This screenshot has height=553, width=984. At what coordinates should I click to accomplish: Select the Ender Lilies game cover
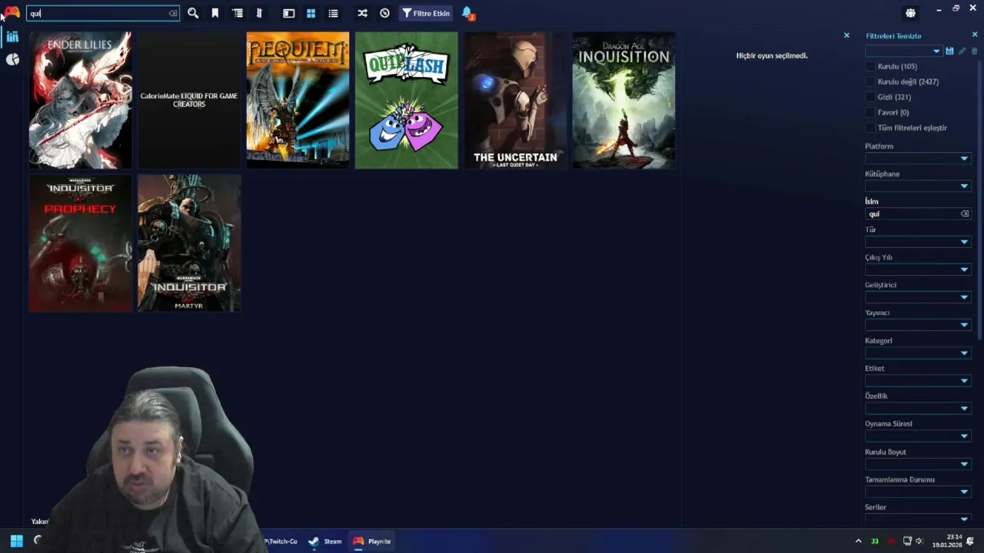tap(80, 100)
